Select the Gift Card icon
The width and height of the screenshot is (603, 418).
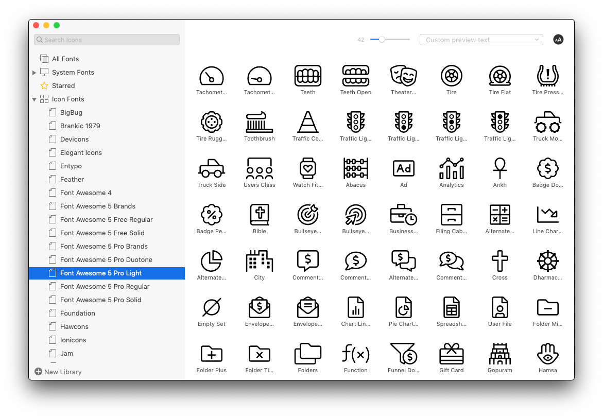click(452, 353)
